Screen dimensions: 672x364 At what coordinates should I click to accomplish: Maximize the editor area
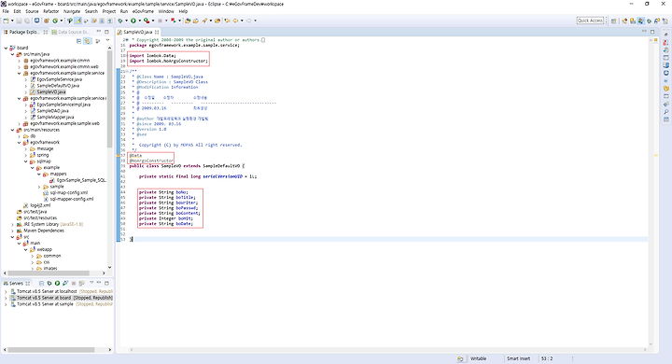click(652, 32)
